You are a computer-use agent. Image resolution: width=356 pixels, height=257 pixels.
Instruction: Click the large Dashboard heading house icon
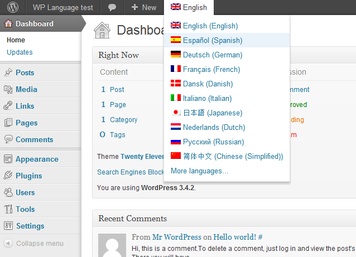pyautogui.click(x=102, y=30)
